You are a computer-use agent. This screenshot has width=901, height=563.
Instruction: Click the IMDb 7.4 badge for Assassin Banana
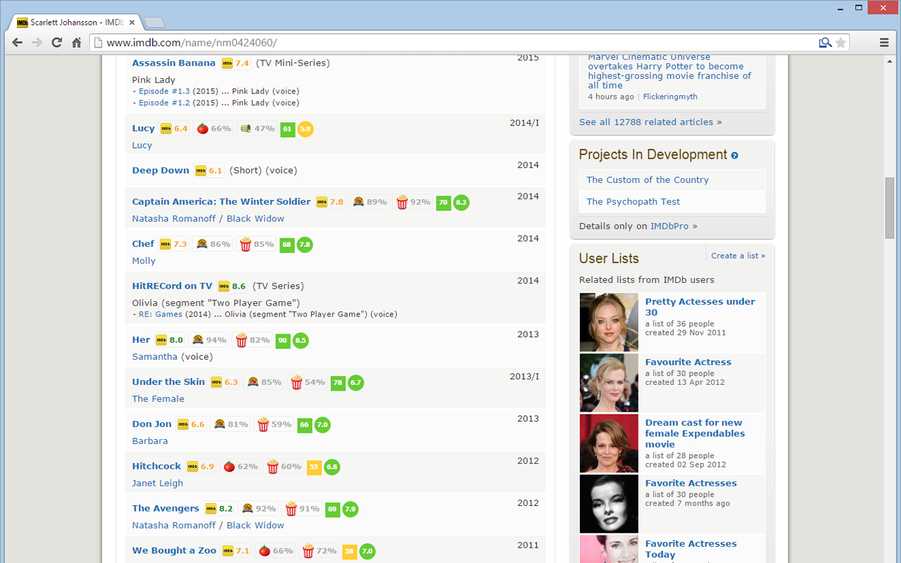pos(236,63)
